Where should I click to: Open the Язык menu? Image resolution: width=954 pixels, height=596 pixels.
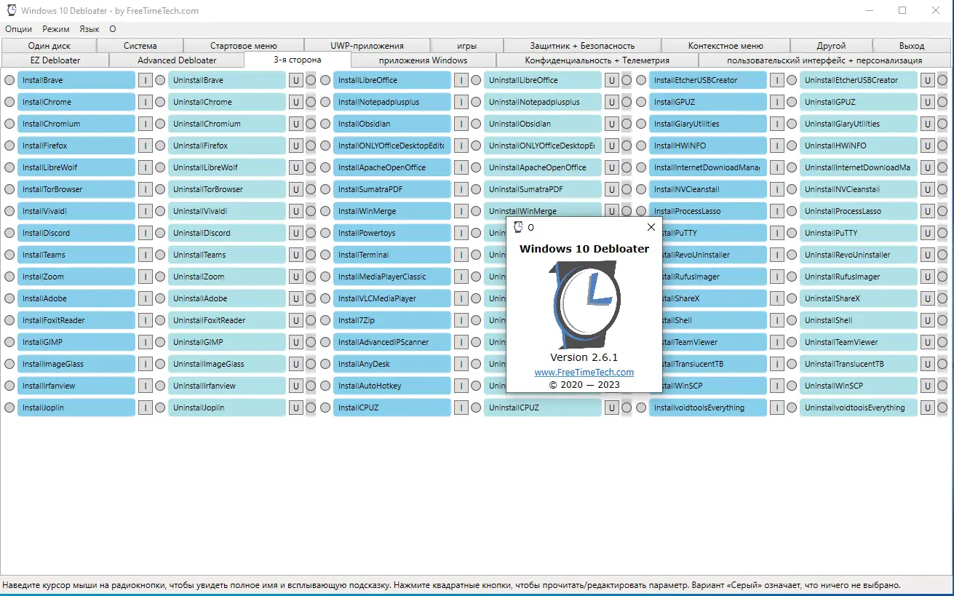[x=90, y=29]
